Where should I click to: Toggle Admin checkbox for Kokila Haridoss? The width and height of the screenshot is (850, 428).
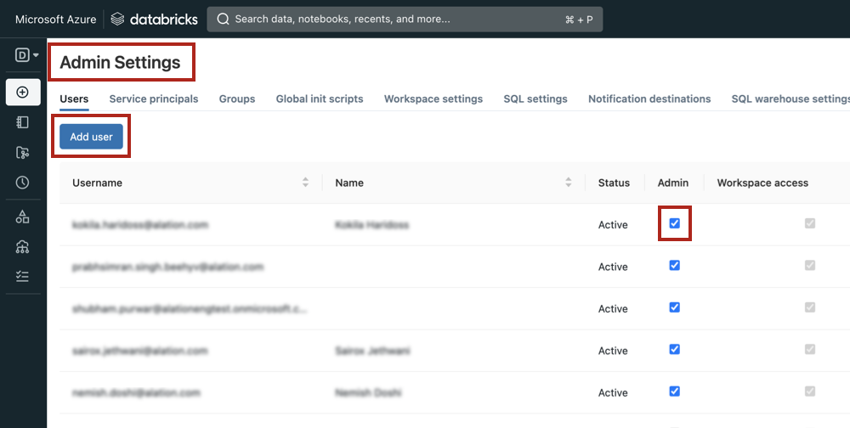coord(674,223)
